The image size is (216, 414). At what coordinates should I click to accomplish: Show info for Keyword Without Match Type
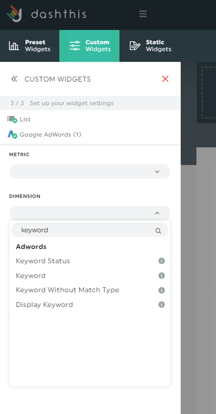[162, 290]
